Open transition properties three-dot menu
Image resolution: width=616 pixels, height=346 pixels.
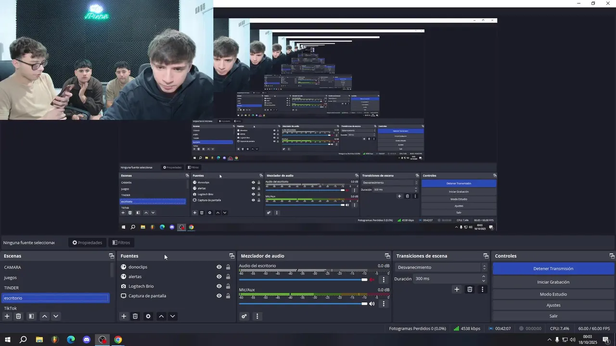click(x=482, y=289)
